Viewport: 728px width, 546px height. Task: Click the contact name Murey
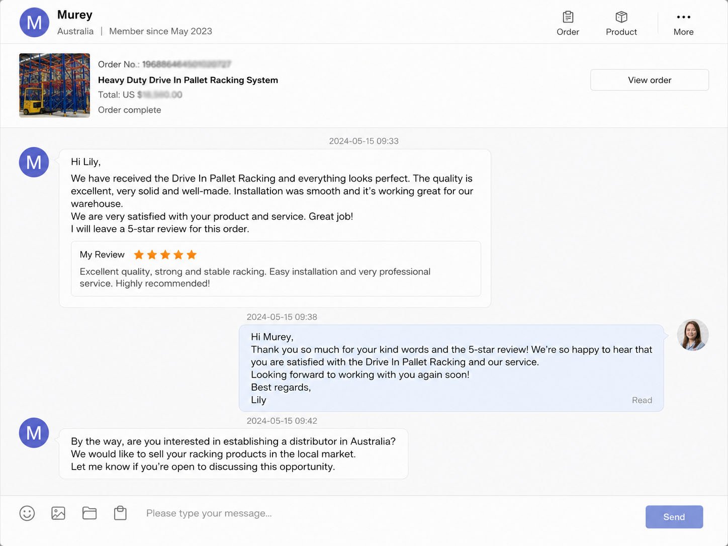[x=74, y=15]
